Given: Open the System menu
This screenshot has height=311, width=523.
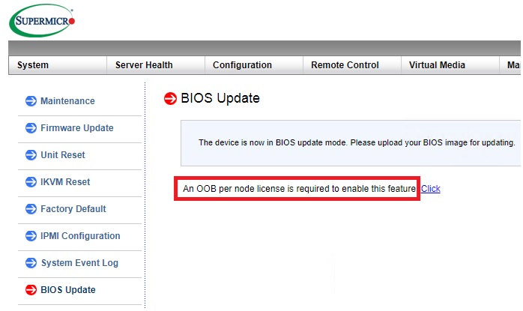Looking at the screenshot, I should pyautogui.click(x=33, y=65).
